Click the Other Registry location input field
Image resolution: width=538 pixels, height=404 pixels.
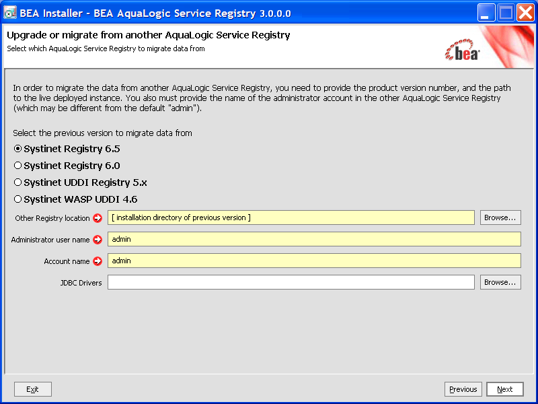[x=291, y=217]
